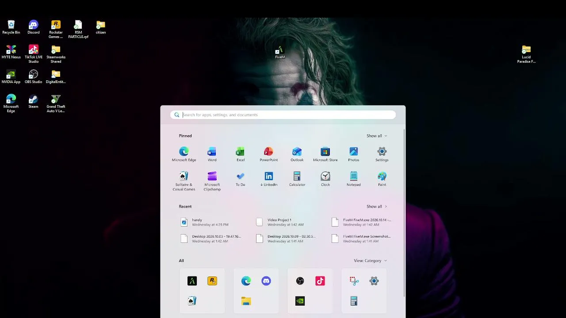Launch Word from the Pinned section

[212, 155]
